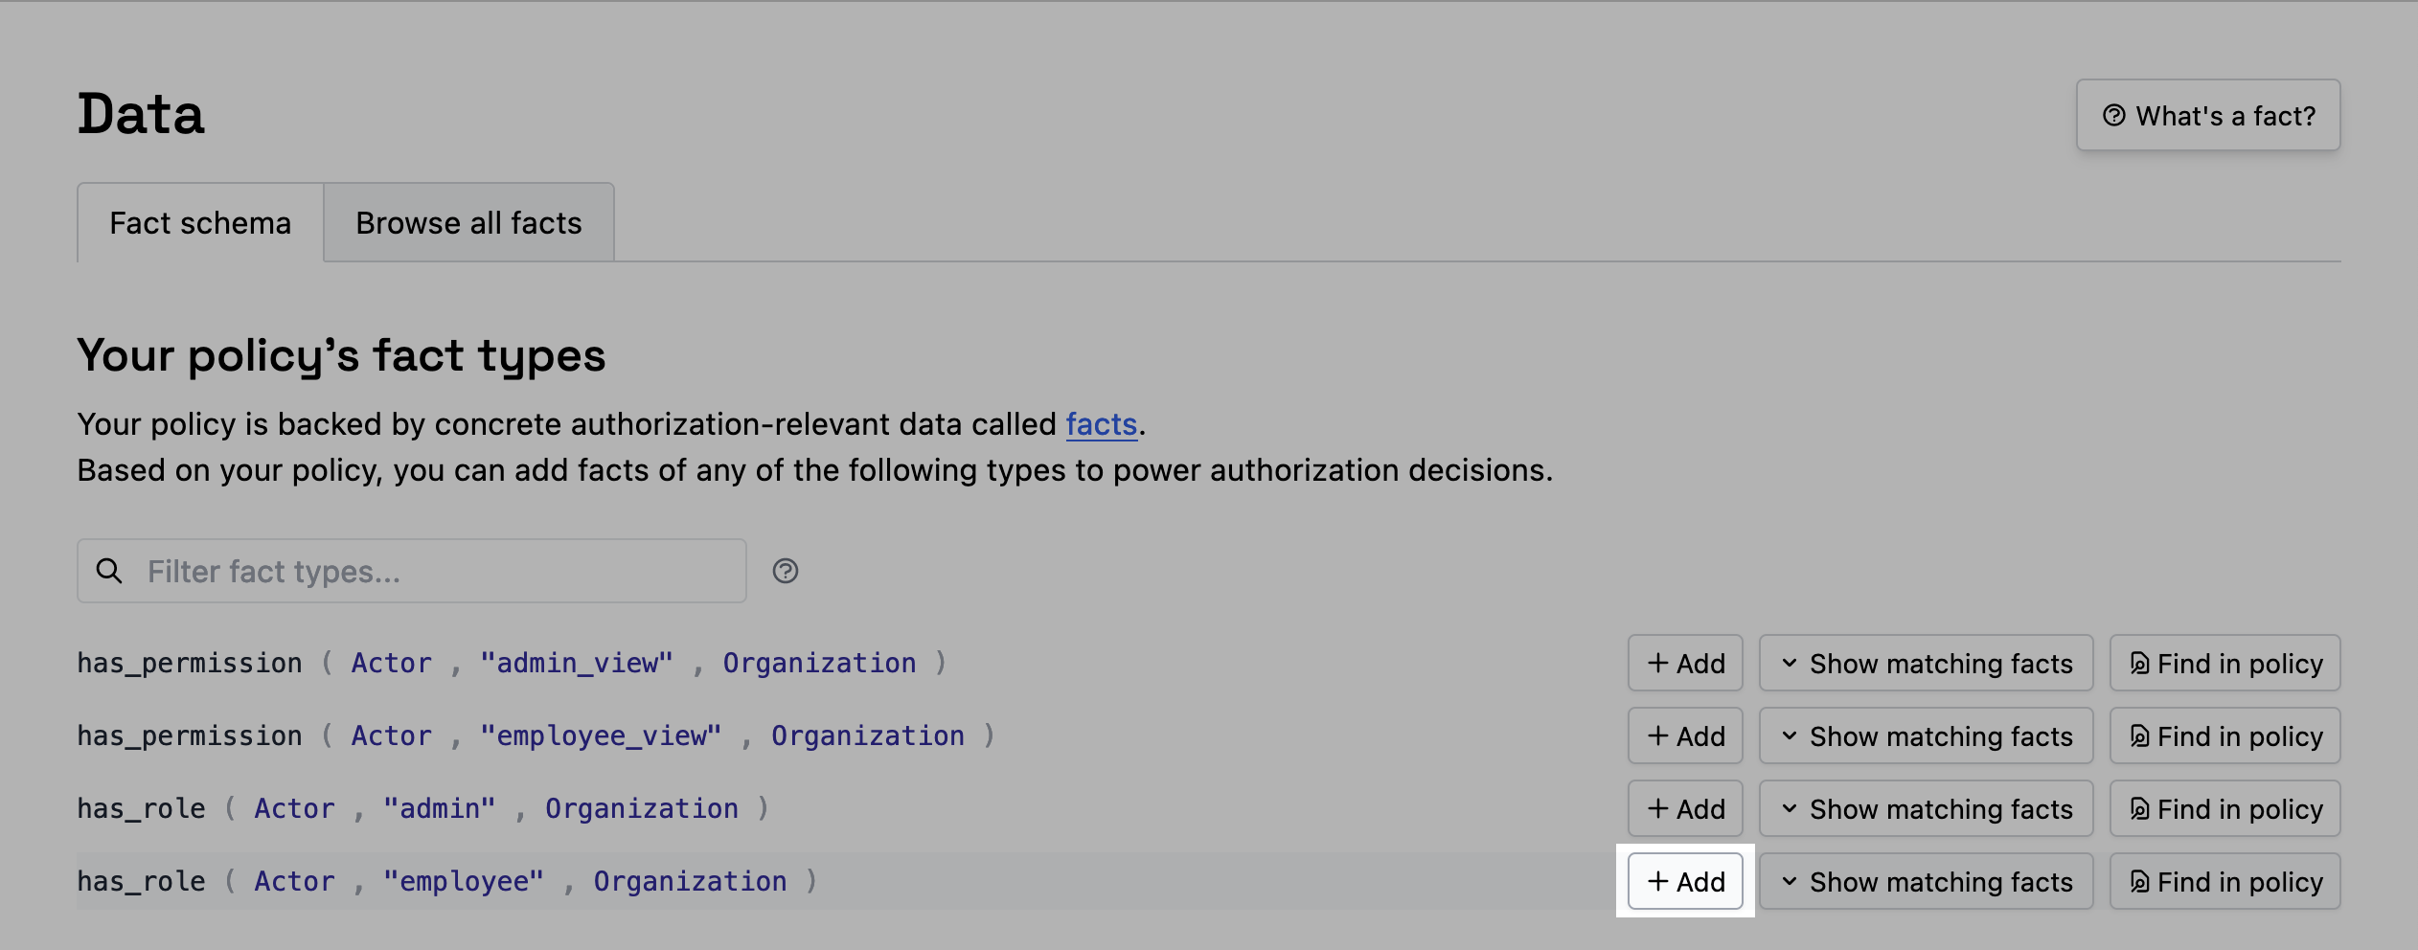Add a has_role admin fact
The image size is (2418, 950).
pos(1685,809)
